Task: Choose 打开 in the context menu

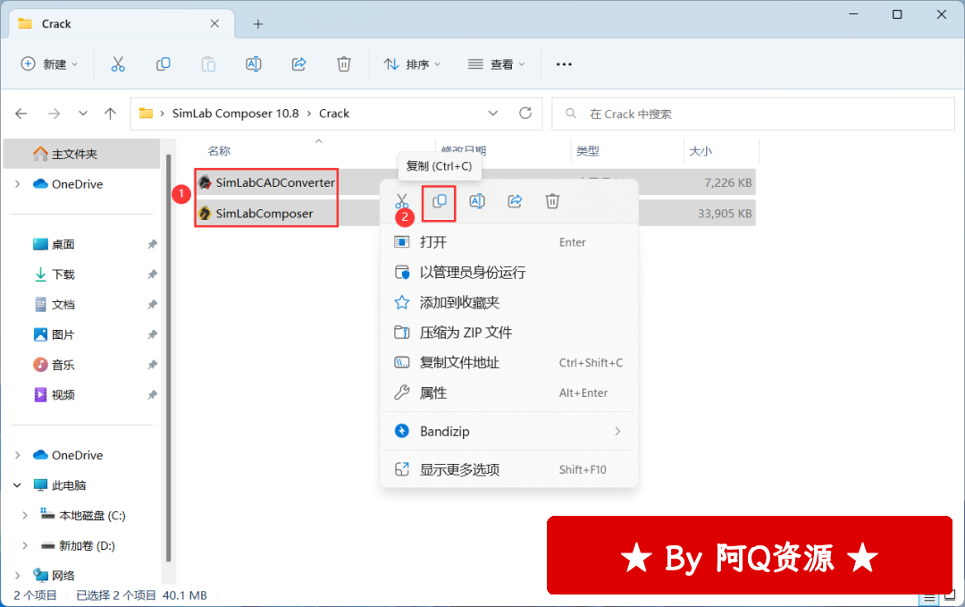Action: [x=509, y=242]
